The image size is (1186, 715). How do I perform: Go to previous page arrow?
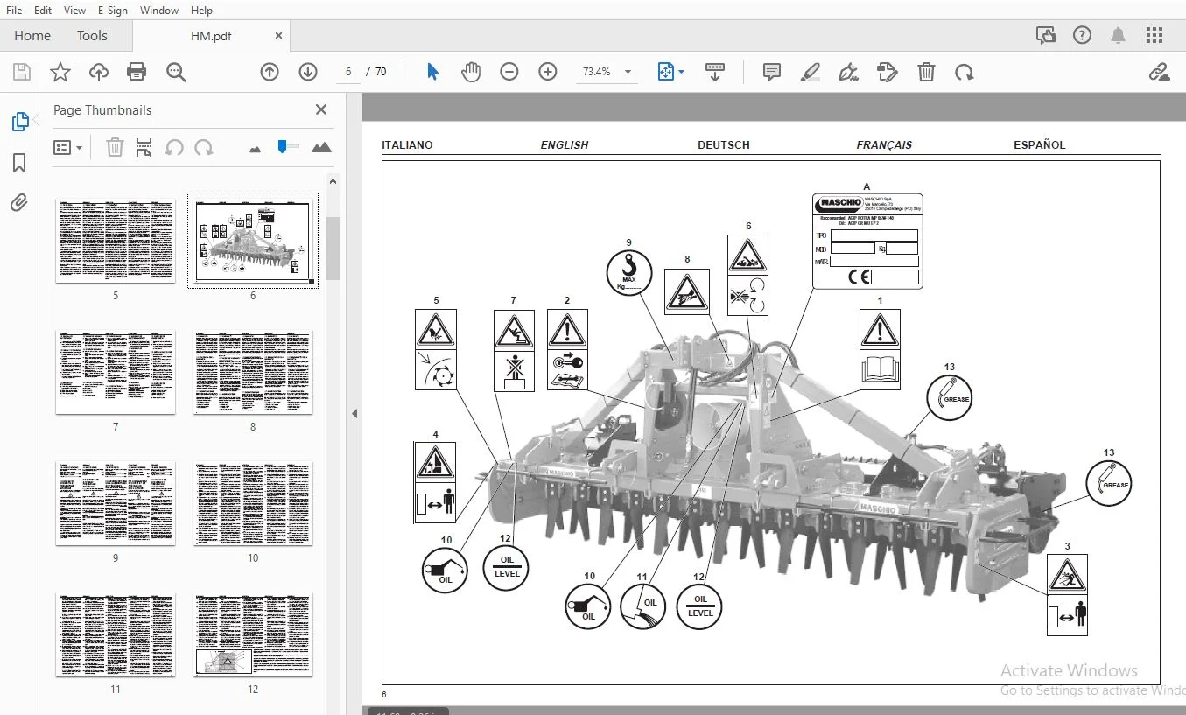click(x=270, y=72)
